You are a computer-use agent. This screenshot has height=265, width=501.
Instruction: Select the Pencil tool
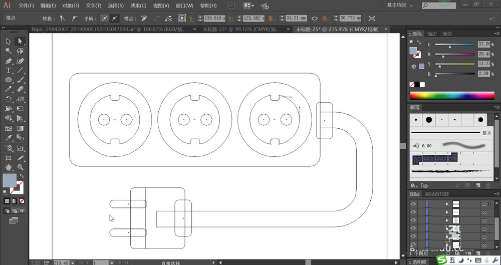pyautogui.click(x=9, y=89)
